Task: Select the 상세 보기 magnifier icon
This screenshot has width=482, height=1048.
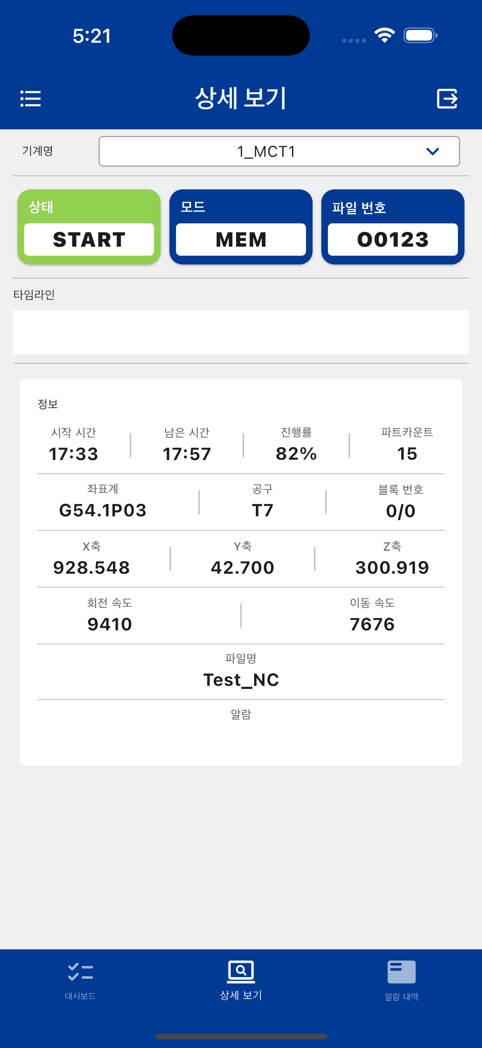Action: pos(241,971)
